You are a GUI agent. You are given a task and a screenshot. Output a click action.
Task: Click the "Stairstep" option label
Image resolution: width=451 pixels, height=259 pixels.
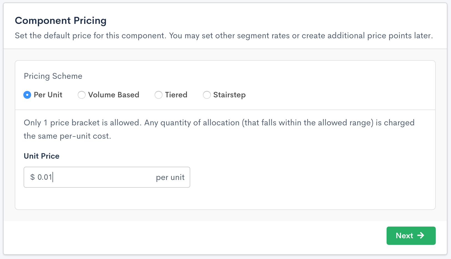pyautogui.click(x=229, y=95)
